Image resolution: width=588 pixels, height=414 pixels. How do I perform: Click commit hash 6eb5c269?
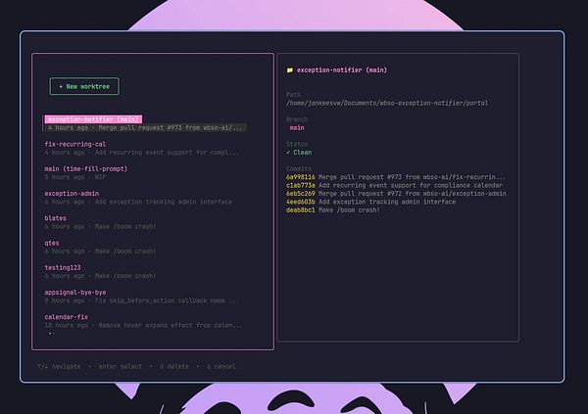pyautogui.click(x=301, y=194)
